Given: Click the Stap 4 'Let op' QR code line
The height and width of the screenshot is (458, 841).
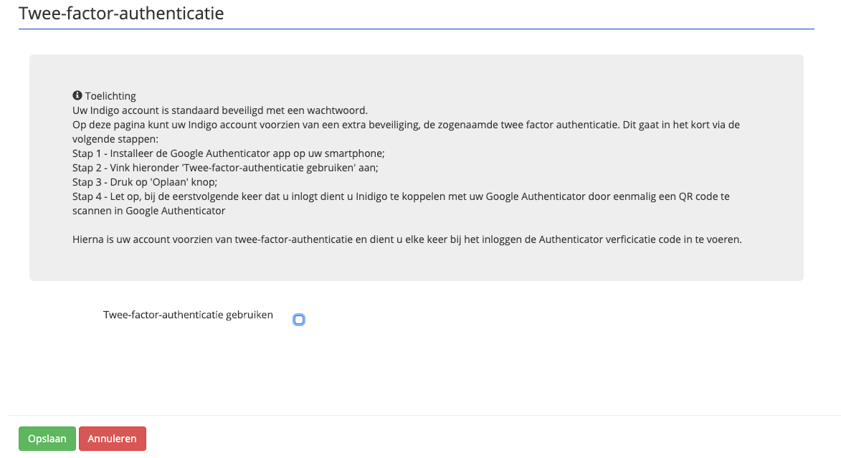Looking at the screenshot, I should pos(401,196).
